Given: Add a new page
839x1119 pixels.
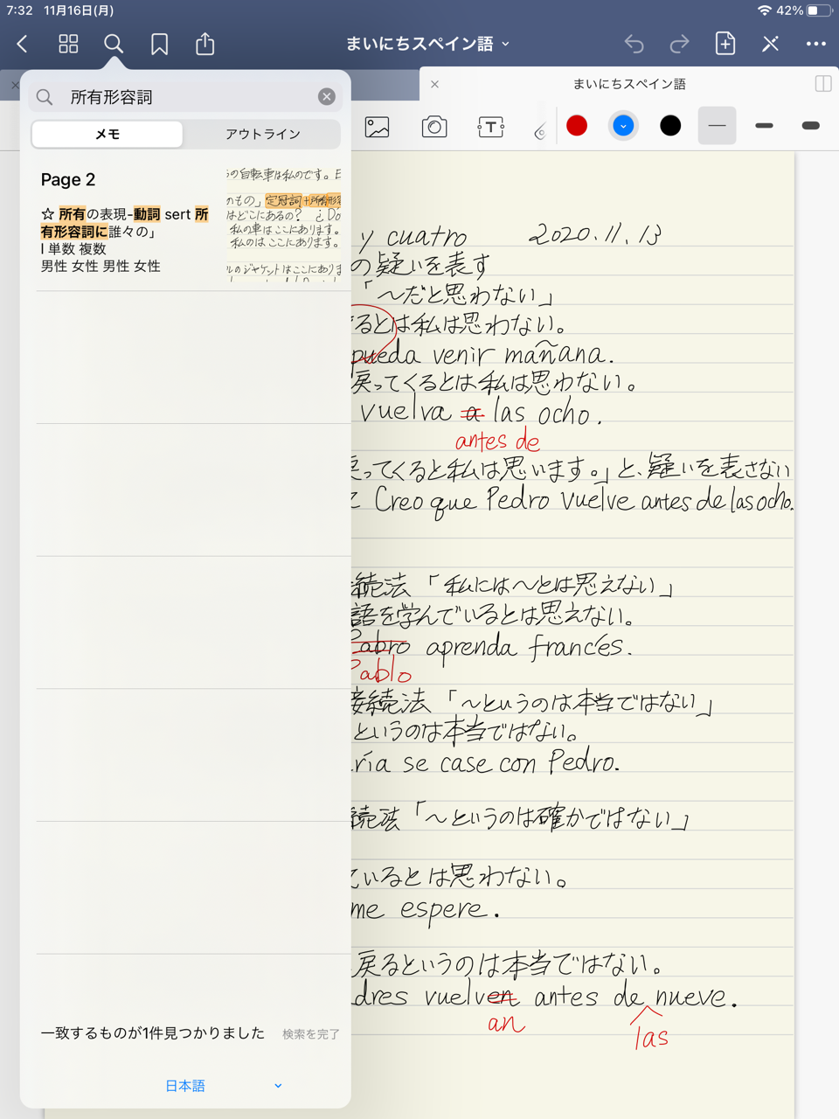Looking at the screenshot, I should (x=725, y=44).
